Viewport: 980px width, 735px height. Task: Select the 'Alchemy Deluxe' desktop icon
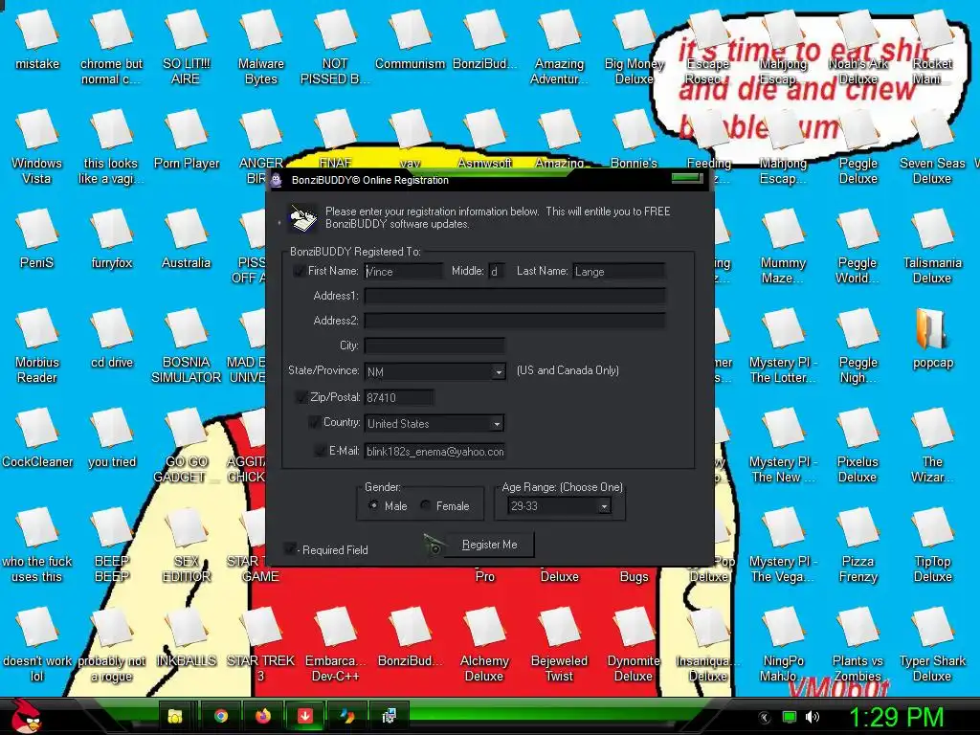(484, 644)
